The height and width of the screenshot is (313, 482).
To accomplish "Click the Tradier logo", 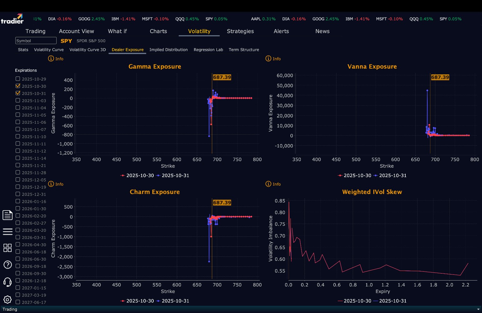I will pyautogui.click(x=12, y=19).
